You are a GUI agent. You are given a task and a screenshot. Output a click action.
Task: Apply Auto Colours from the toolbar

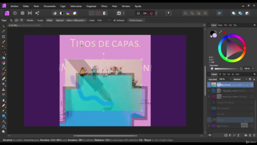pos(68,13)
